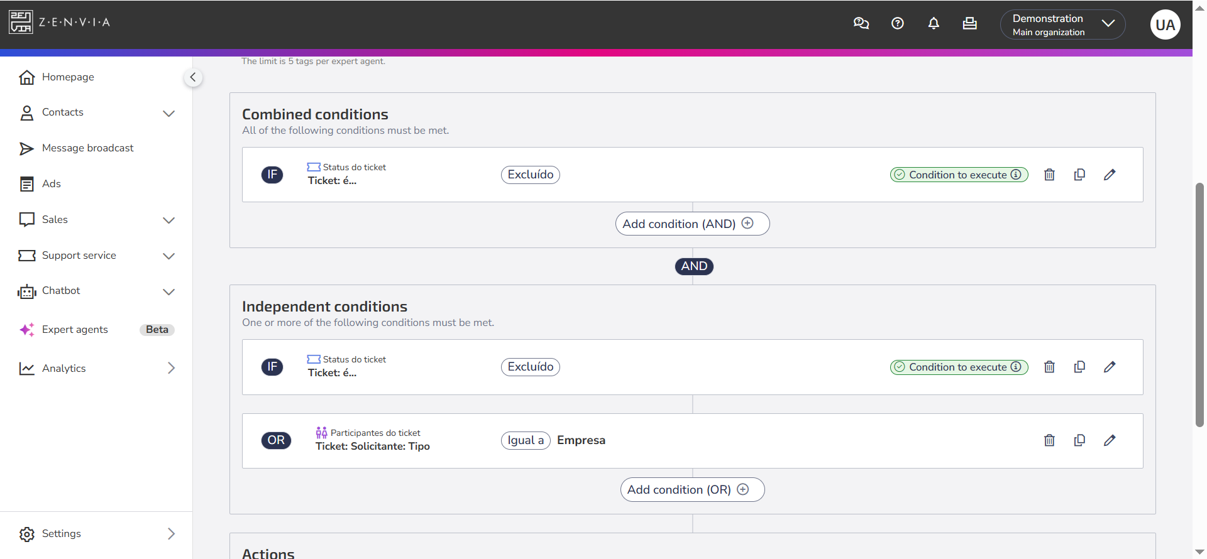Click the Zenvia logo
Viewport: 1207px width, 559px height.
(x=60, y=22)
